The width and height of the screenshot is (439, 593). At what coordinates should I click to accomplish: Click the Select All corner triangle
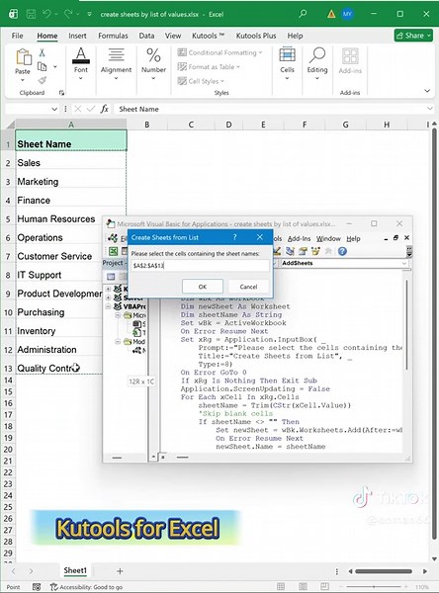click(x=11, y=125)
